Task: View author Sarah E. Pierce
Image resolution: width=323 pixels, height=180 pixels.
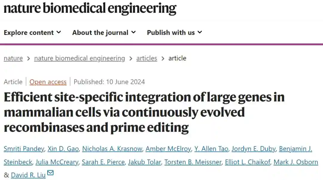Action: click(x=103, y=162)
